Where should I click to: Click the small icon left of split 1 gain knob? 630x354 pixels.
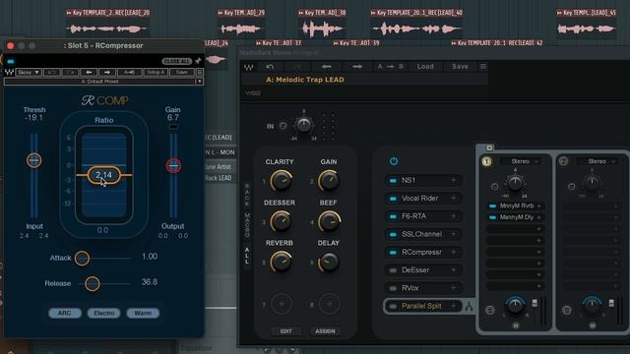coord(494,187)
